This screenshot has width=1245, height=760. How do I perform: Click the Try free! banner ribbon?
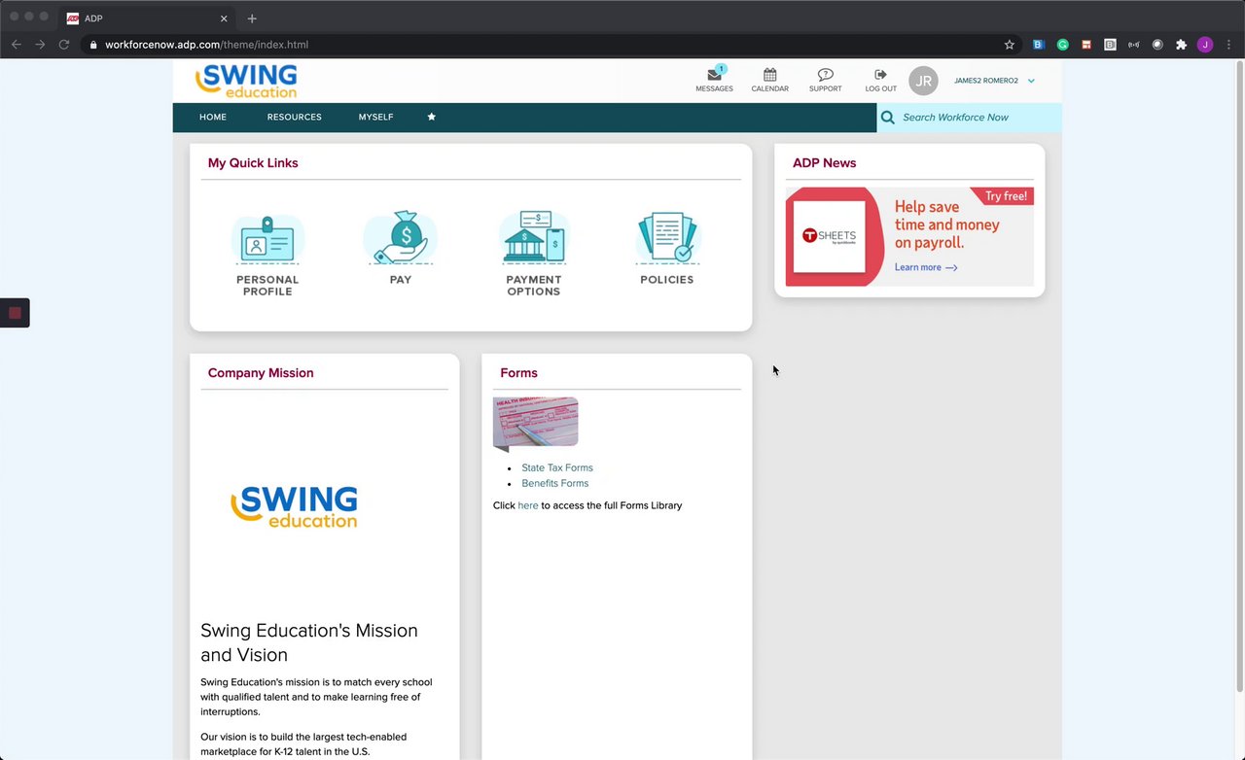[x=1005, y=196]
